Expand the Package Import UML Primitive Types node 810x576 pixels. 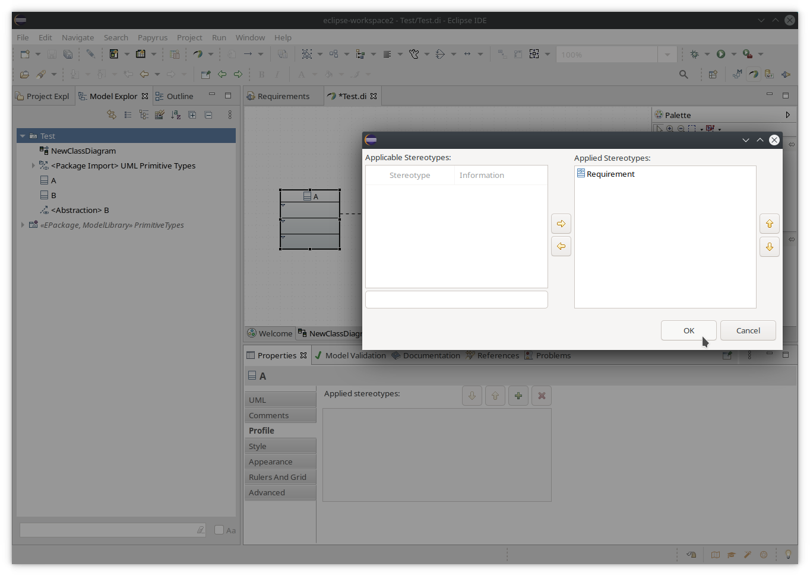click(33, 166)
